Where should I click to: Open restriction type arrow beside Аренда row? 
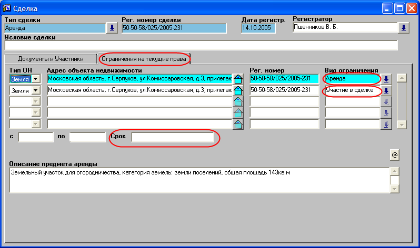pos(386,79)
